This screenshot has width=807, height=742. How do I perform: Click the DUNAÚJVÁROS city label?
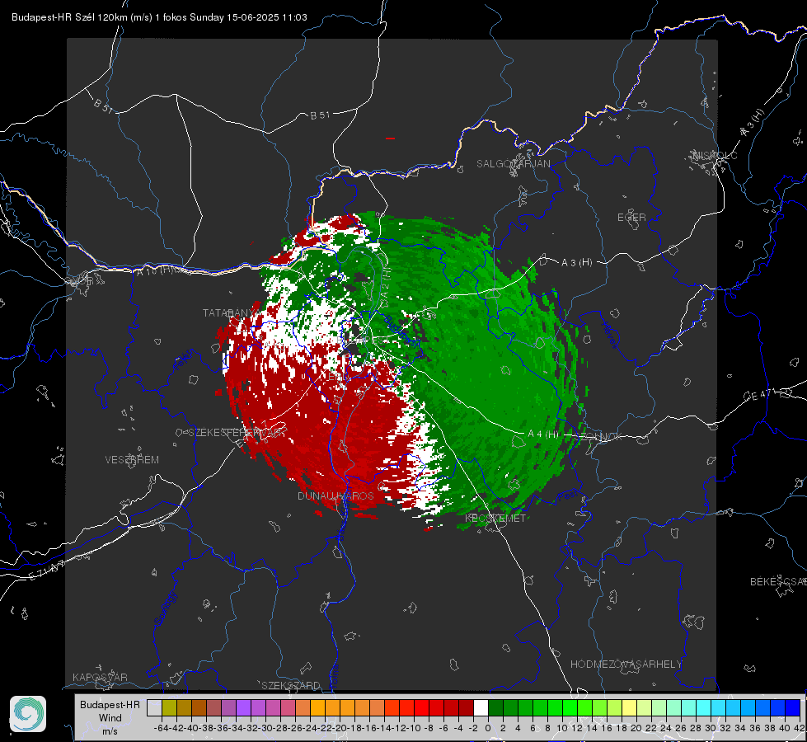tap(335, 495)
